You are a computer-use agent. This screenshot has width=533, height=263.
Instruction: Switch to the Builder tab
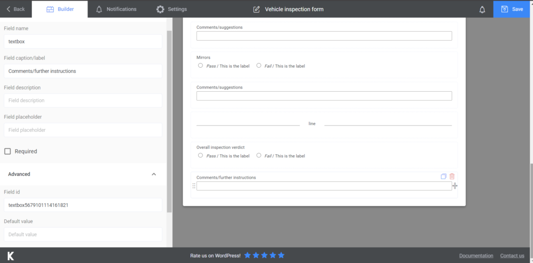point(60,9)
